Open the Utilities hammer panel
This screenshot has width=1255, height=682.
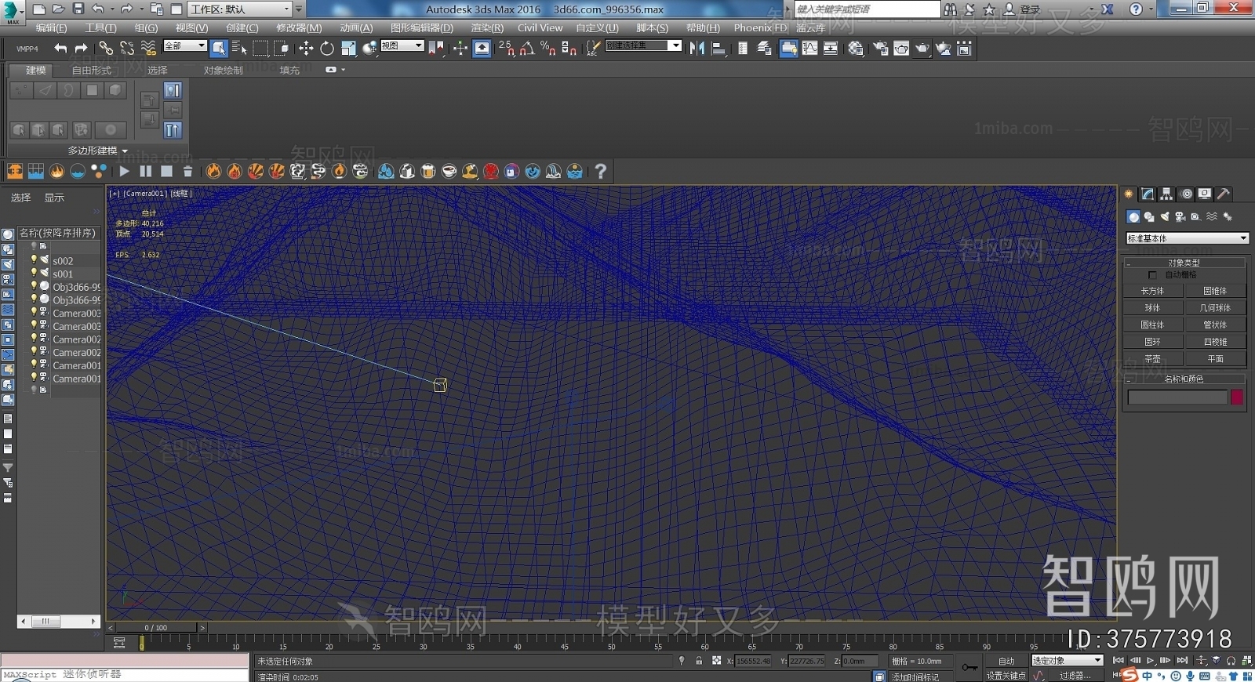click(x=1223, y=194)
